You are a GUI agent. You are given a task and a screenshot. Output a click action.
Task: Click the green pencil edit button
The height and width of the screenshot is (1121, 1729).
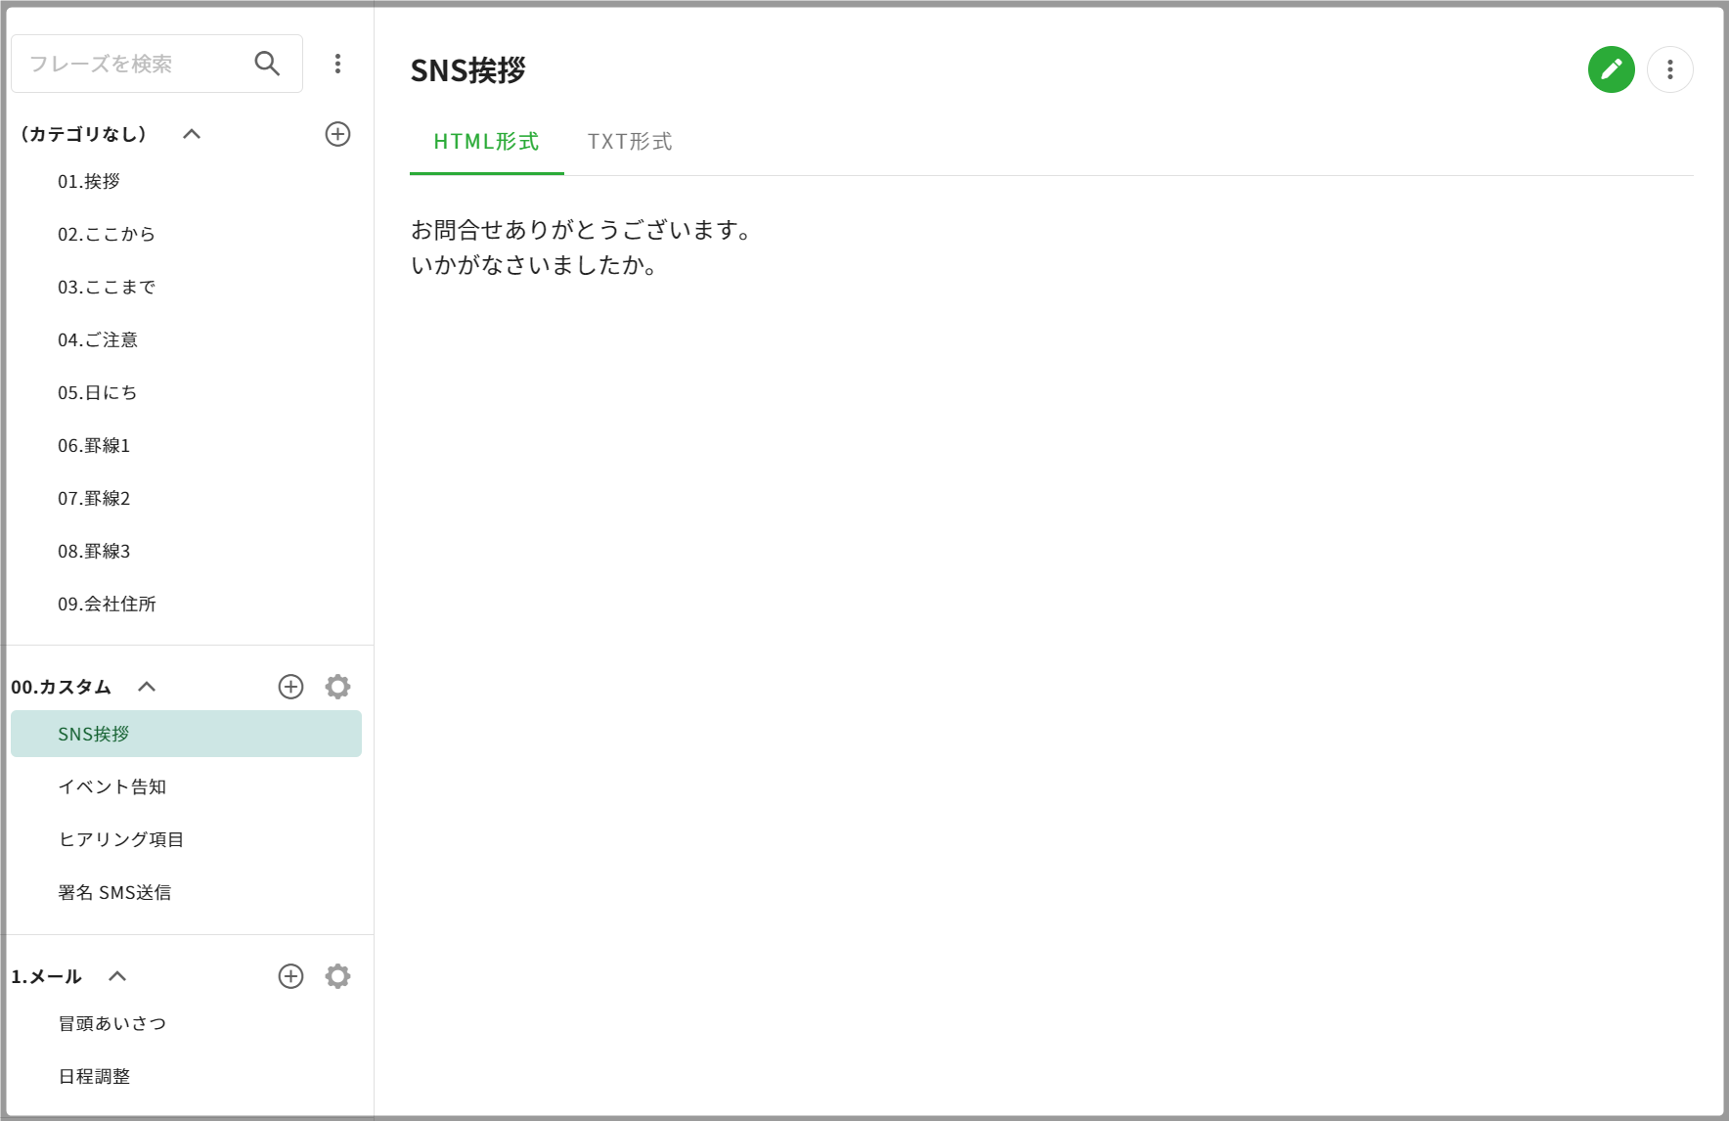click(x=1611, y=69)
